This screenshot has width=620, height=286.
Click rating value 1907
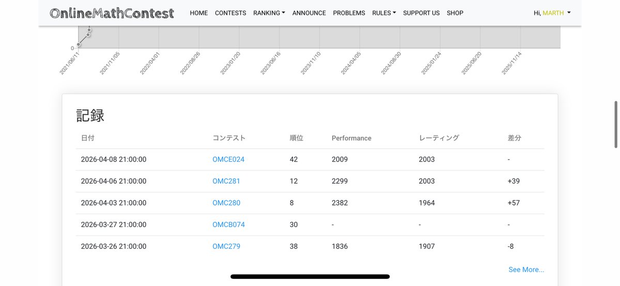click(427, 246)
